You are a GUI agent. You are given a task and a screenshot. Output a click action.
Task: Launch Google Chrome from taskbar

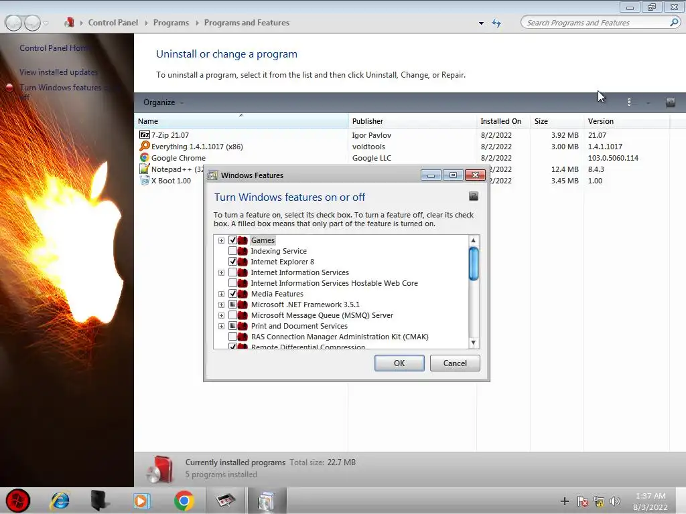coord(184,501)
